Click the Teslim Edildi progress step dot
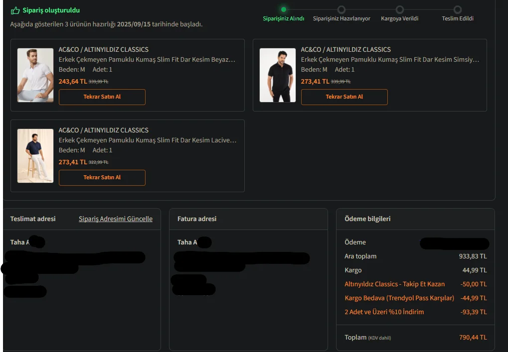The height and width of the screenshot is (352, 508). pyautogui.click(x=457, y=9)
